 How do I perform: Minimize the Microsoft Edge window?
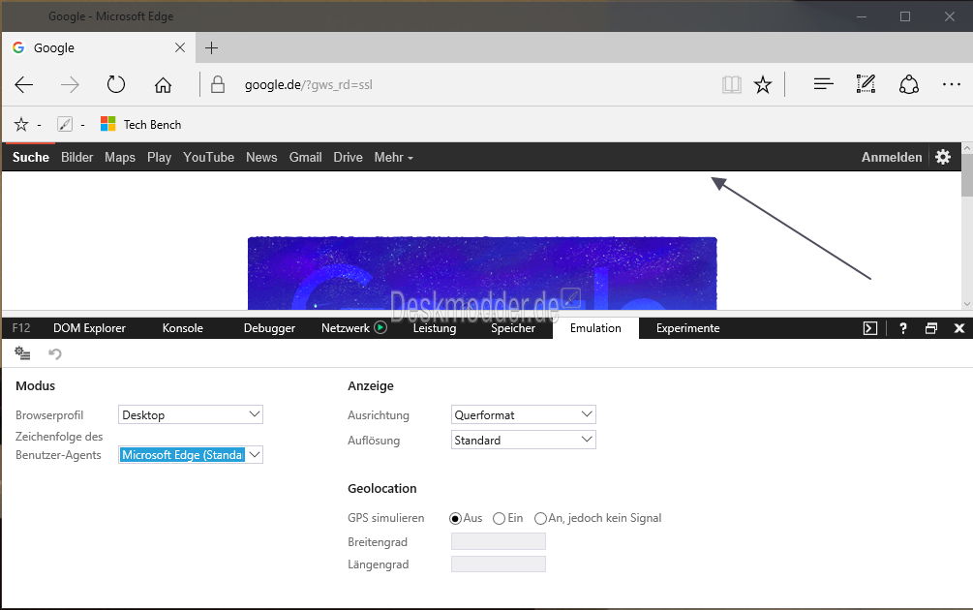(x=862, y=16)
